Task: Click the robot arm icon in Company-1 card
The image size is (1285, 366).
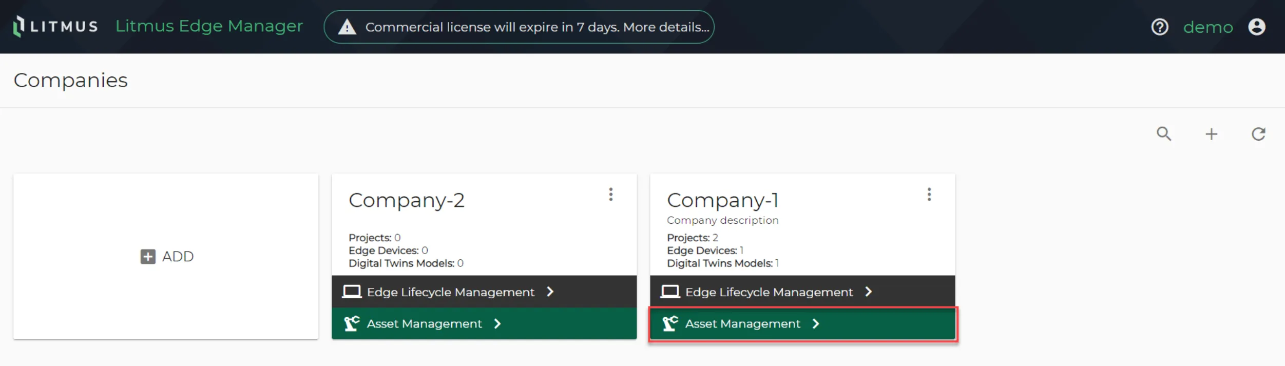Action: click(x=670, y=323)
